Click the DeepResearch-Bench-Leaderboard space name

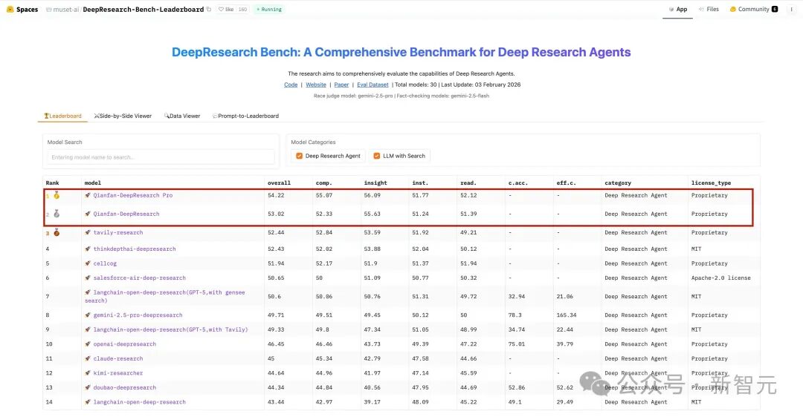coord(143,9)
